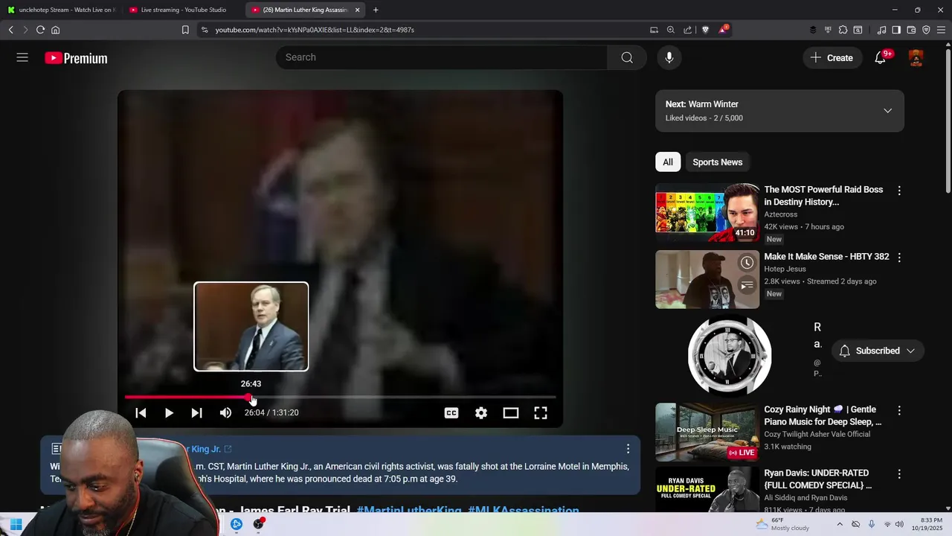Open the Windows Start menu
This screenshot has width=952, height=536.
16,524
